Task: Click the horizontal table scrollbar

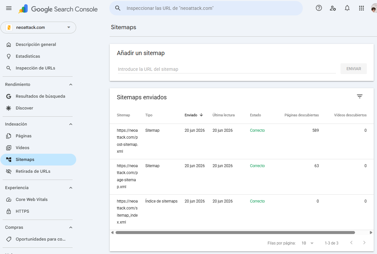Action: pyautogui.click(x=235, y=232)
